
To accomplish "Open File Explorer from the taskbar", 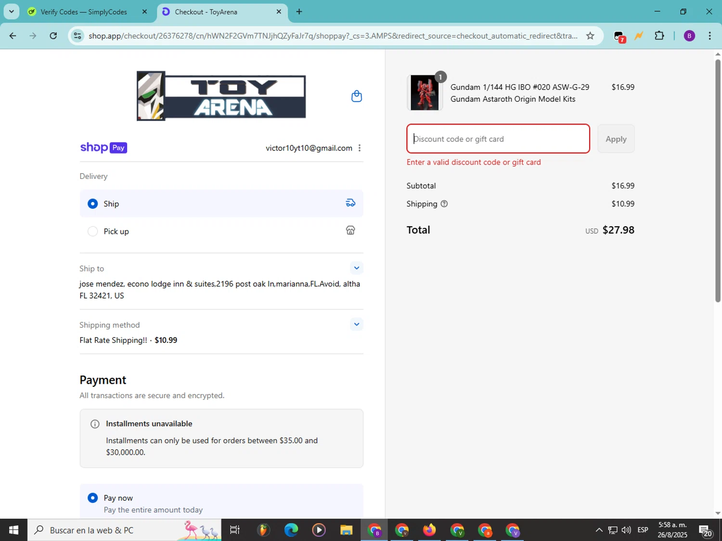I will (x=346, y=530).
